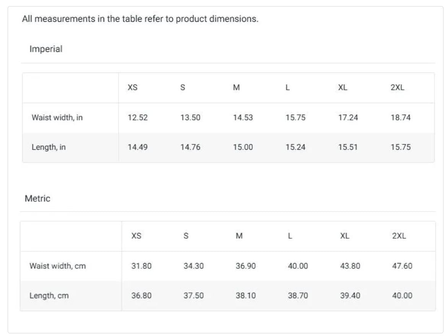Click the 36.80 length cell
Viewport: 447px width, 336px height.
pyautogui.click(x=141, y=296)
